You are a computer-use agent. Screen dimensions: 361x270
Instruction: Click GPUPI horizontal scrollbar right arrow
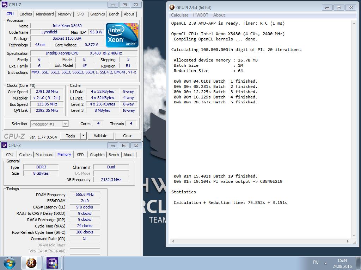pos(348,241)
